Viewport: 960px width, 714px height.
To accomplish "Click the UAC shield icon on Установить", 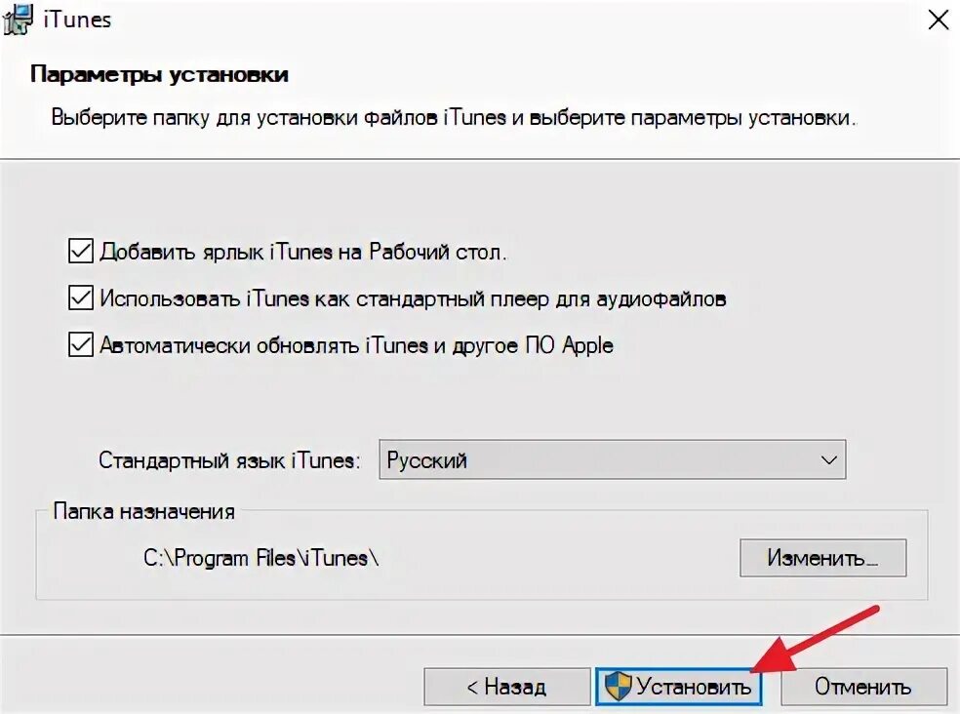I will tap(618, 686).
